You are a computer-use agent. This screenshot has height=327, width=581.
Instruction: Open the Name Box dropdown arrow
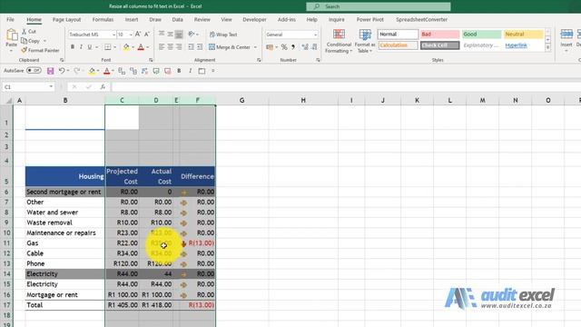51,87
